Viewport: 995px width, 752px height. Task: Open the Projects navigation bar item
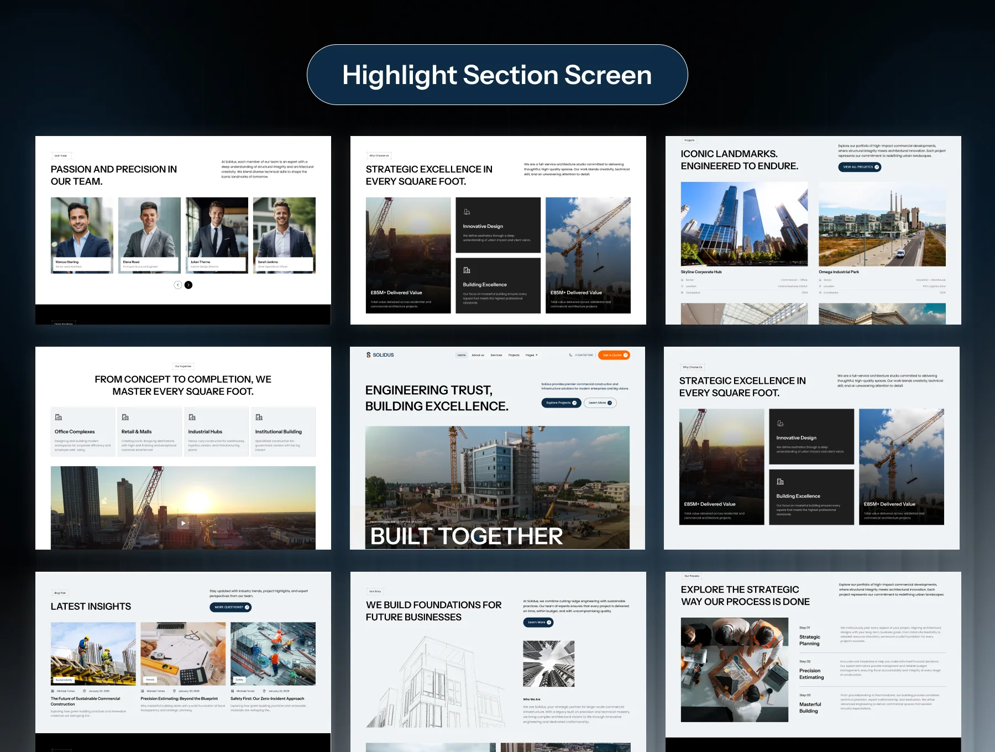tap(514, 355)
